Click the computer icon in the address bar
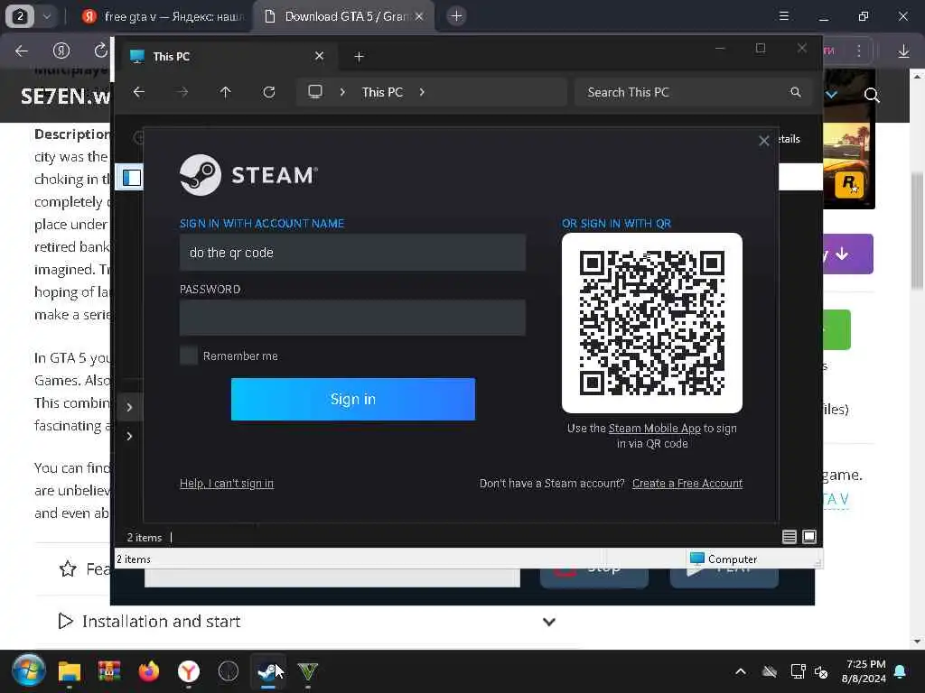925x693 pixels. [x=315, y=91]
